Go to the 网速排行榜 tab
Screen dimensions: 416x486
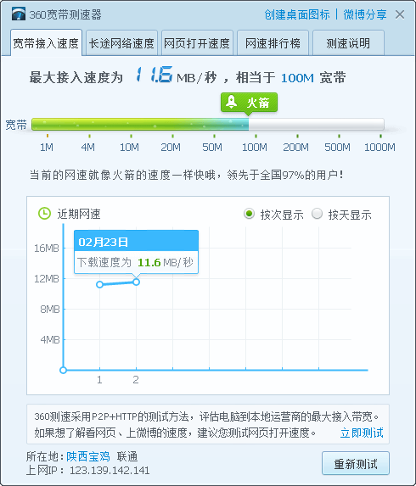pyautogui.click(x=273, y=43)
